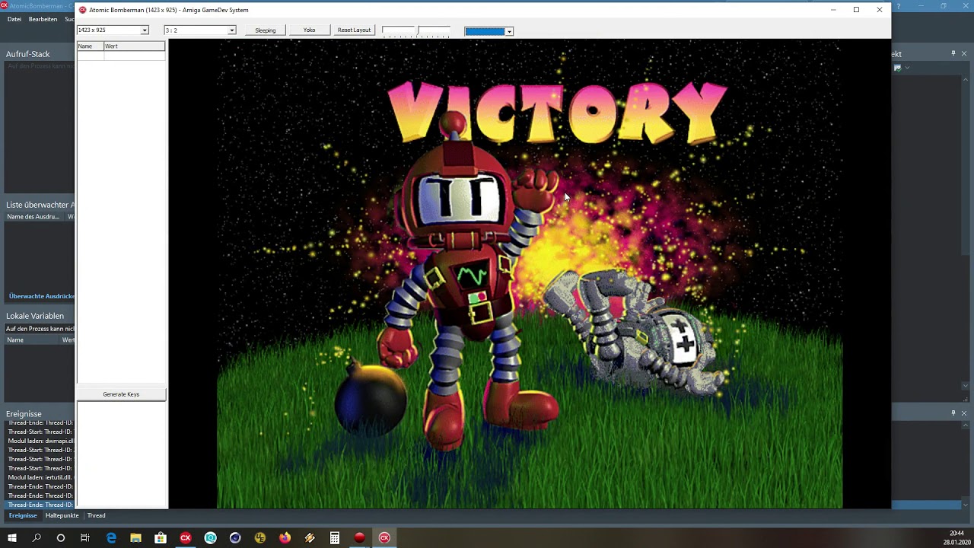Open dropdown arrow beside right panel toolbar icon

[907, 68]
